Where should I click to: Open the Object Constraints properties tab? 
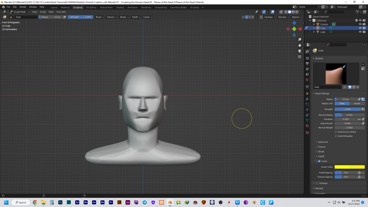(307, 115)
